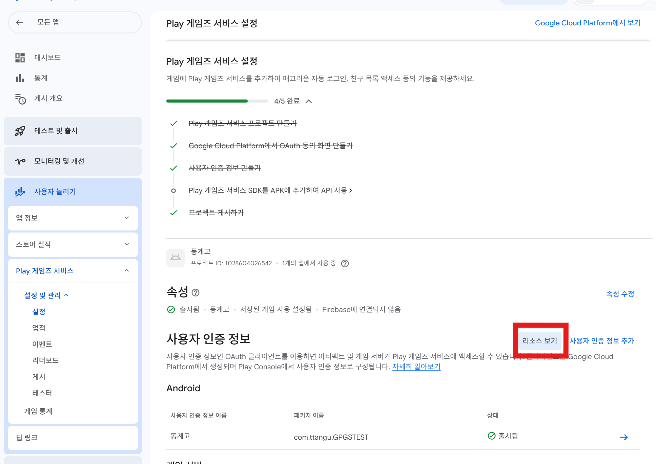Screen dimensions: 656x464
Task: Click the 통계 bar chart icon
Action: point(20,78)
